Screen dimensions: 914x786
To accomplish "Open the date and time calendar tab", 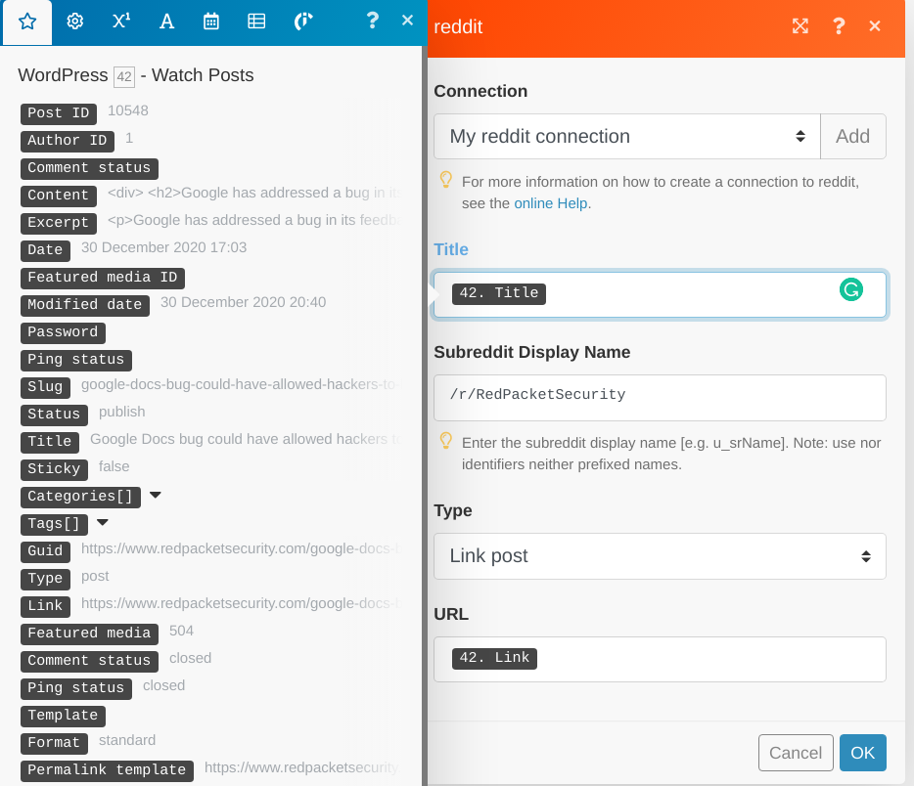I will tap(211, 22).
